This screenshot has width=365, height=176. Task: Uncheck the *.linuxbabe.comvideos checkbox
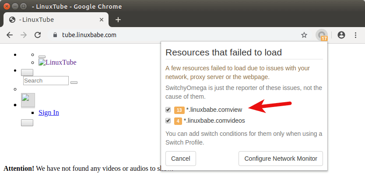[x=168, y=121]
